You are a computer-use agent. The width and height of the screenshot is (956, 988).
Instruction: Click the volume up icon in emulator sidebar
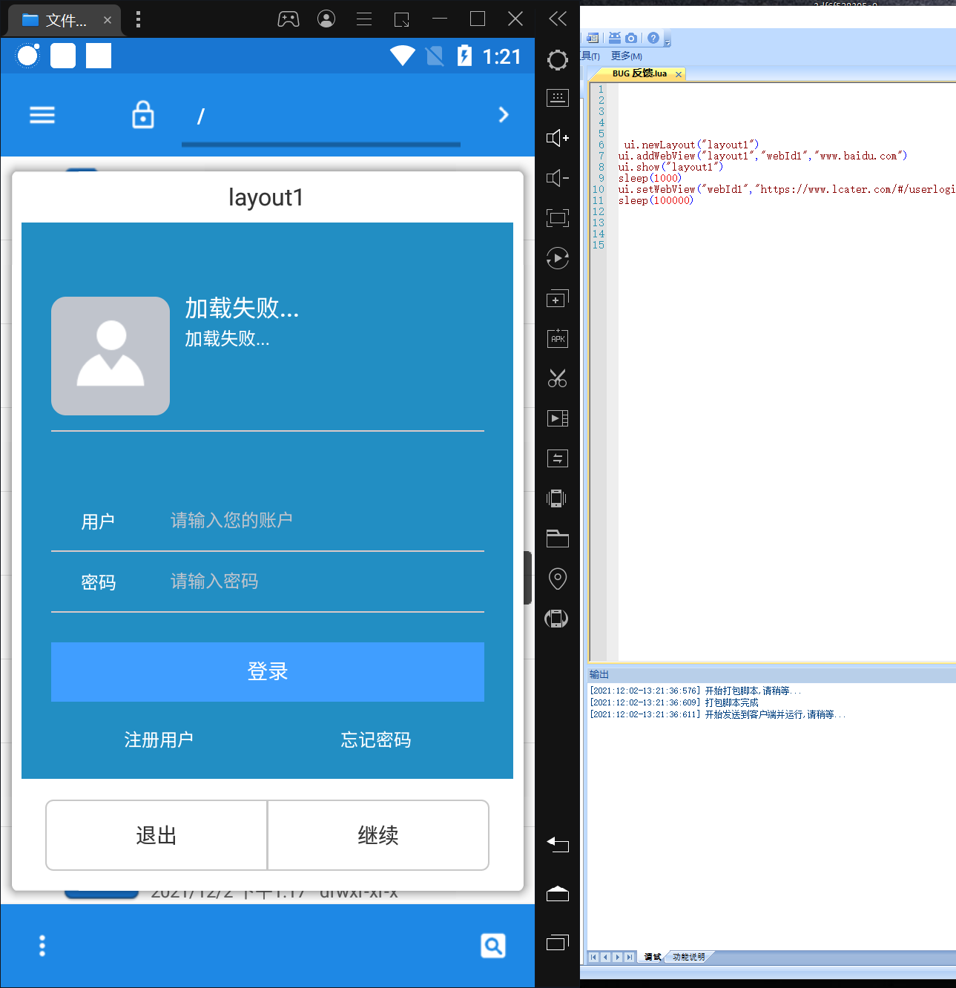(558, 138)
